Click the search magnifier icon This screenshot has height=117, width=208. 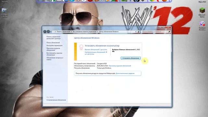click(x=169, y=32)
